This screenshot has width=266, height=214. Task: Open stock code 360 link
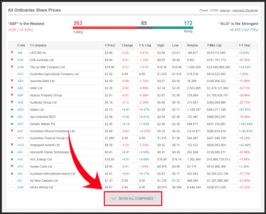click(x=20, y=53)
